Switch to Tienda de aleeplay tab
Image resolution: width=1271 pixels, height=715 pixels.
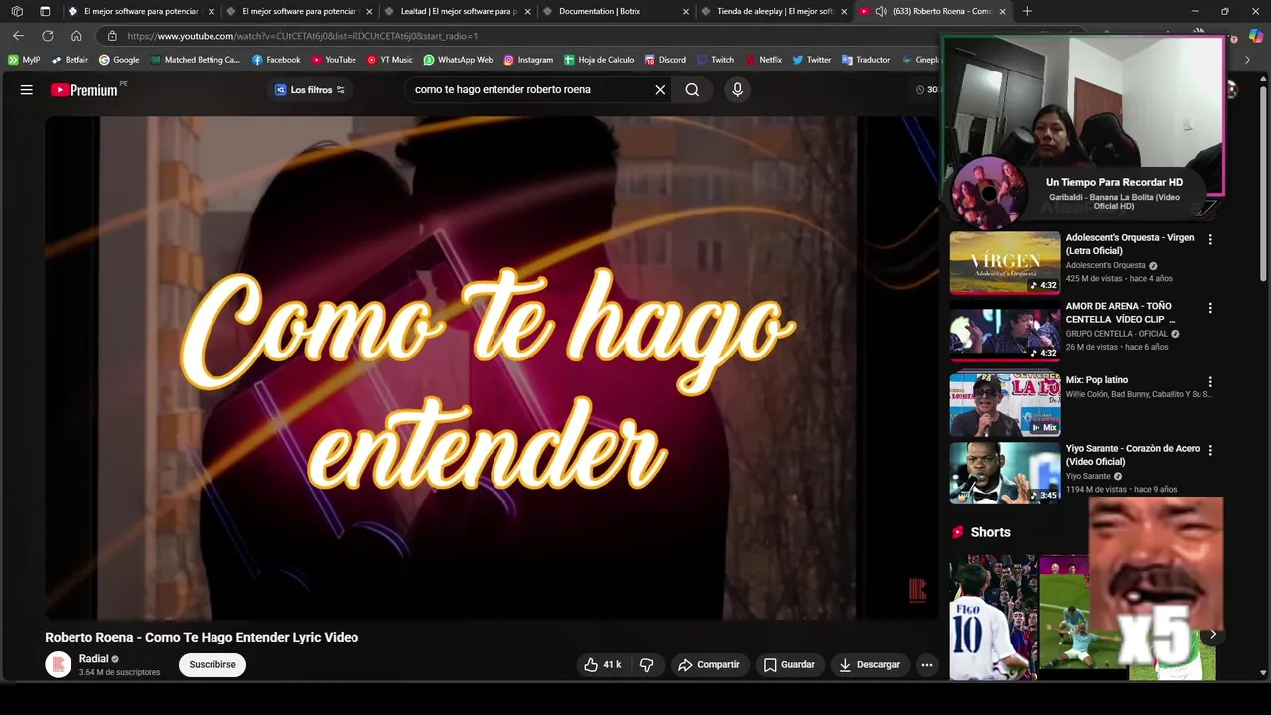point(775,11)
